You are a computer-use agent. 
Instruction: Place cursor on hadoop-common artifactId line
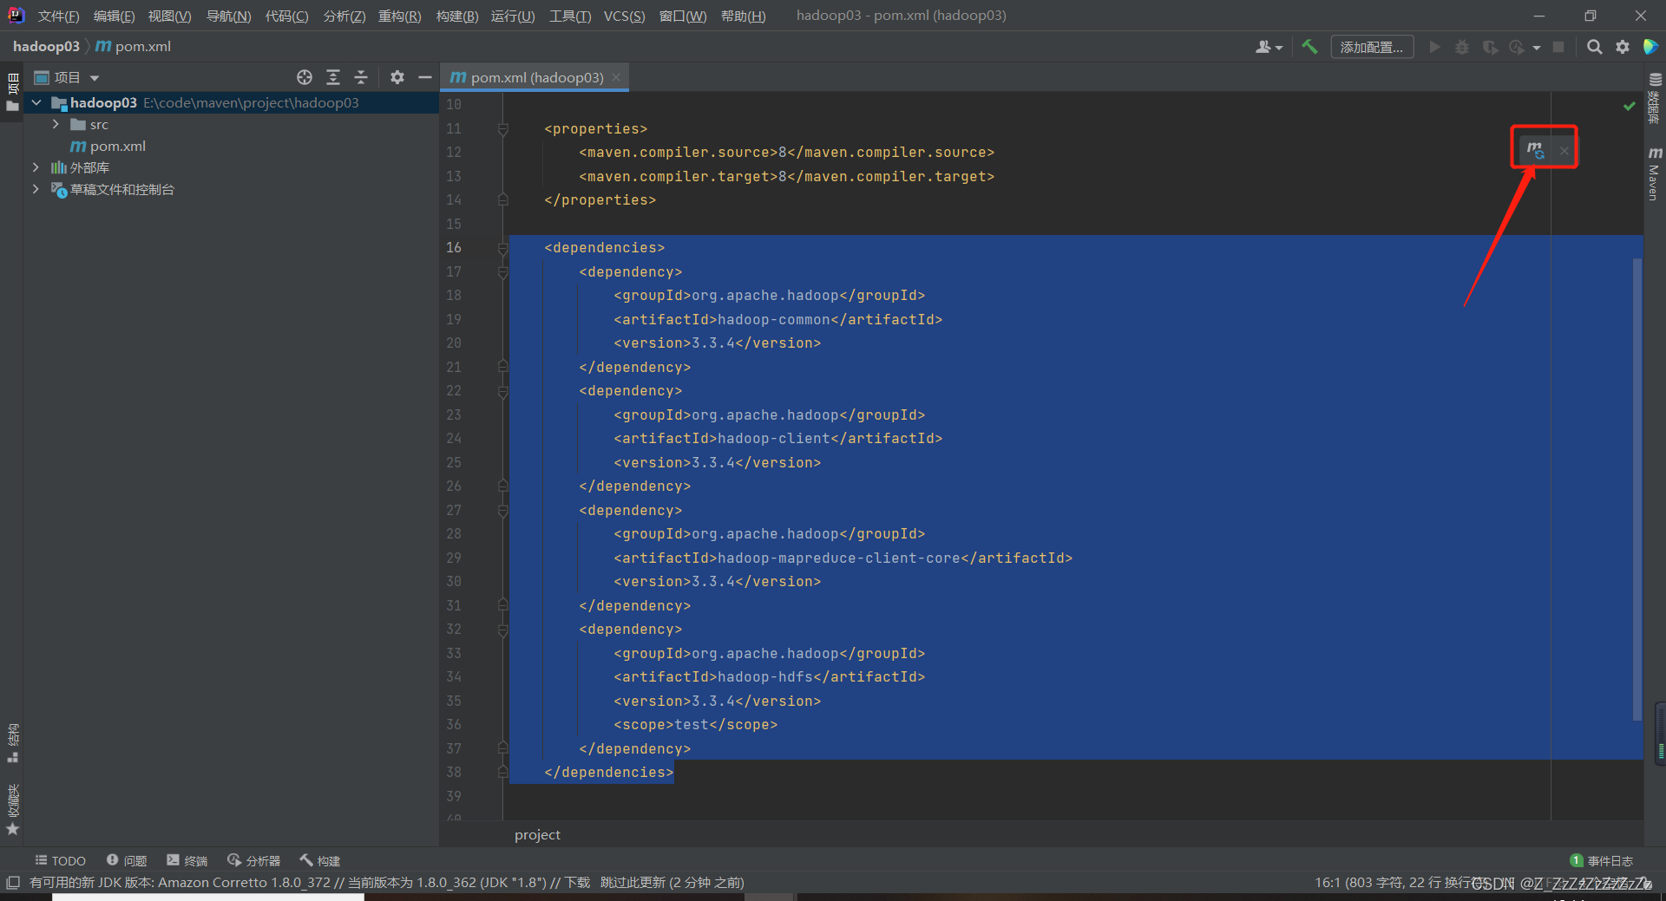[777, 319]
